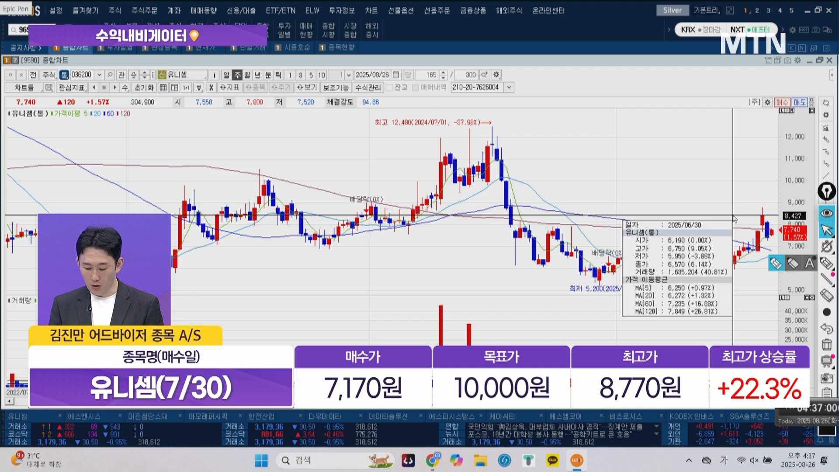Click the red 매수 buy button

coord(782,102)
